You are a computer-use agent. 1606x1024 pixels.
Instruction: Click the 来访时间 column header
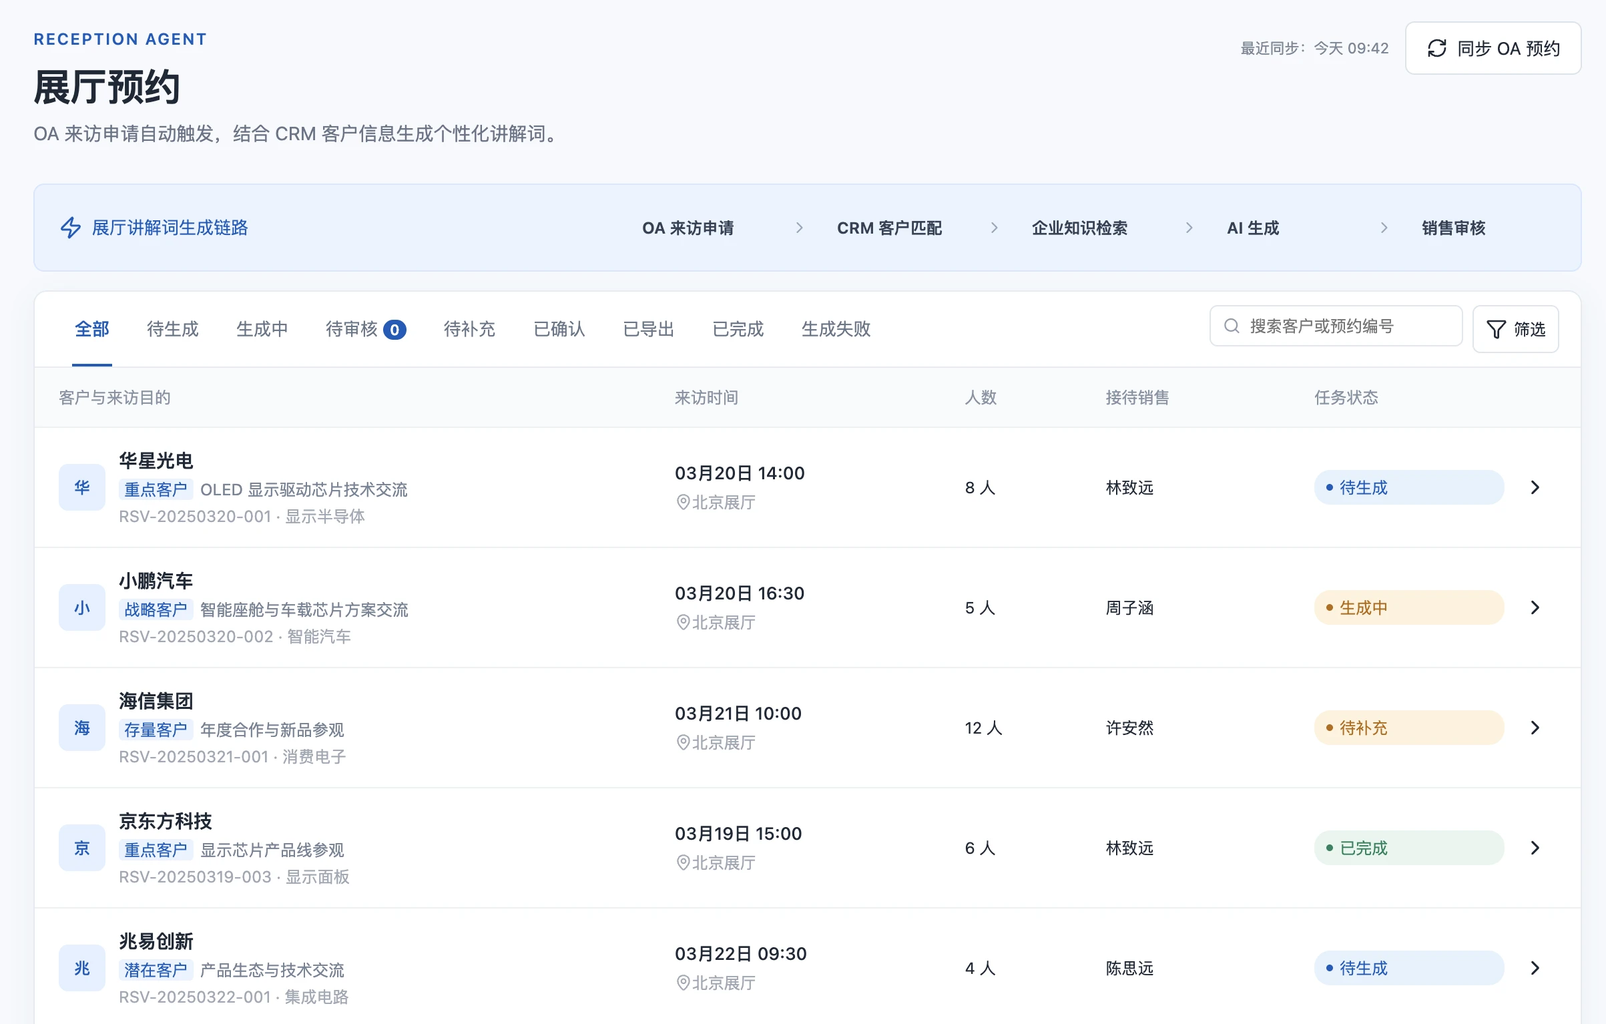(x=706, y=398)
